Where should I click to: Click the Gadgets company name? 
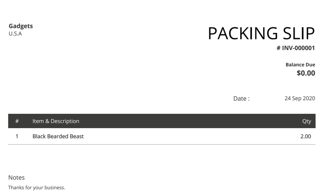tap(21, 26)
